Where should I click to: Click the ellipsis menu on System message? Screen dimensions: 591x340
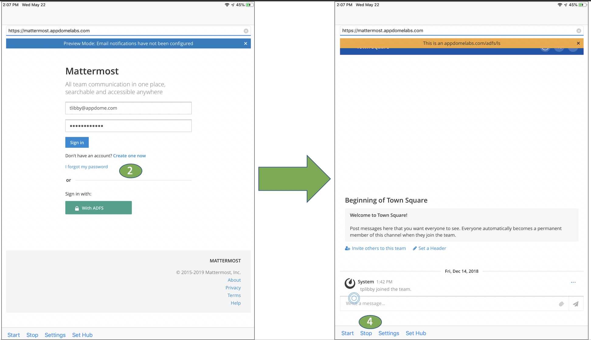tap(573, 282)
